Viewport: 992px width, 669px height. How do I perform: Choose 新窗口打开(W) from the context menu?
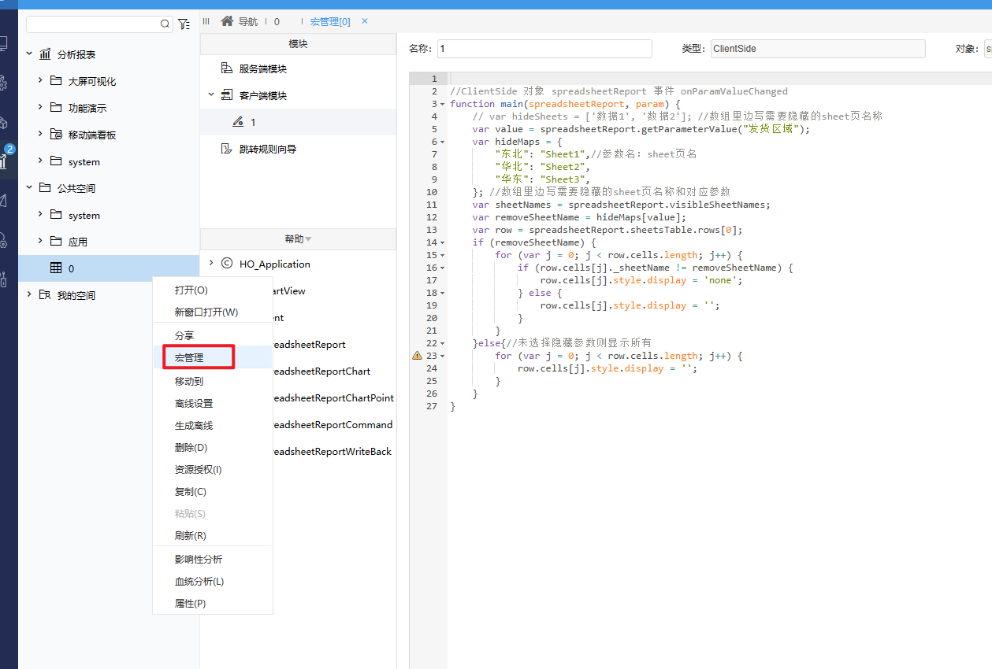coord(206,312)
